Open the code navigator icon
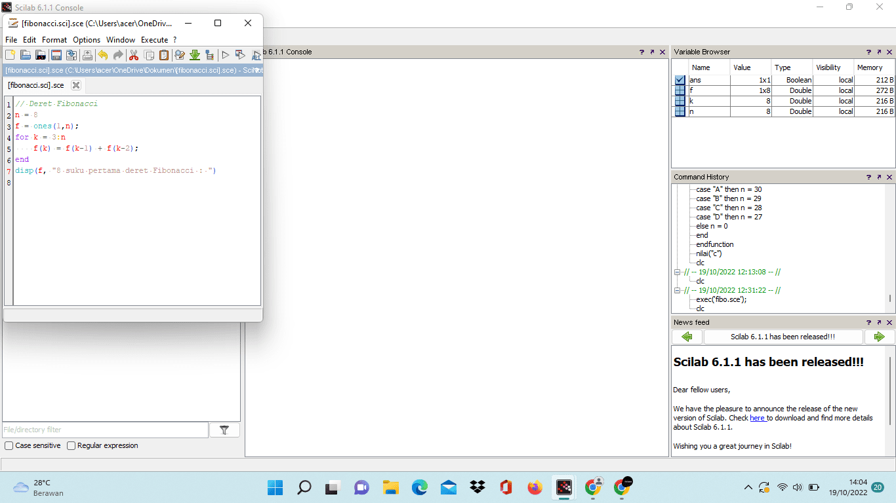This screenshot has height=503, width=896. coord(210,55)
